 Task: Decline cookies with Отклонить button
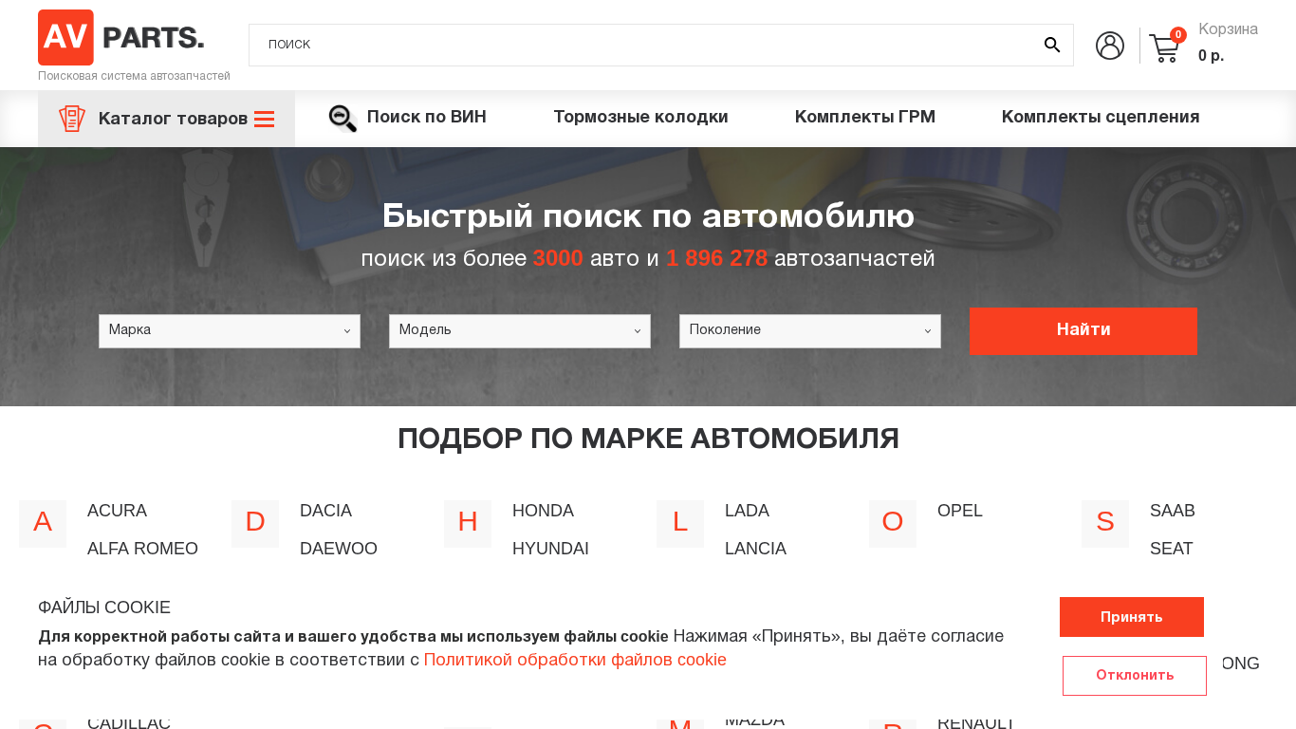point(1134,676)
